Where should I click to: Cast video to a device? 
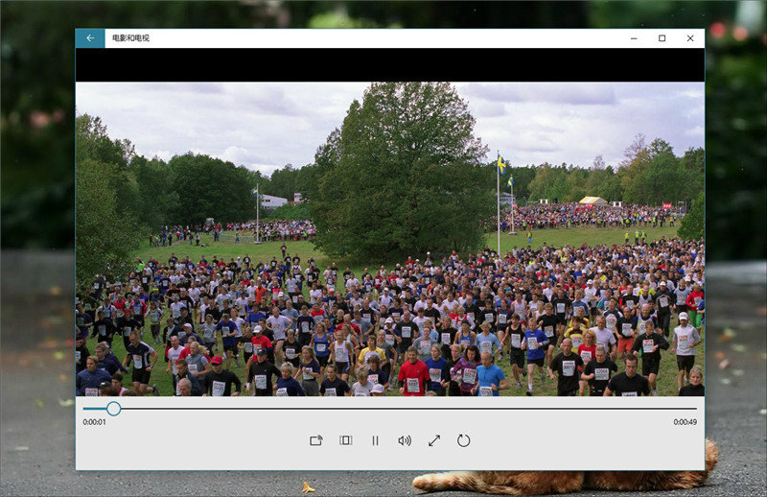(x=316, y=440)
